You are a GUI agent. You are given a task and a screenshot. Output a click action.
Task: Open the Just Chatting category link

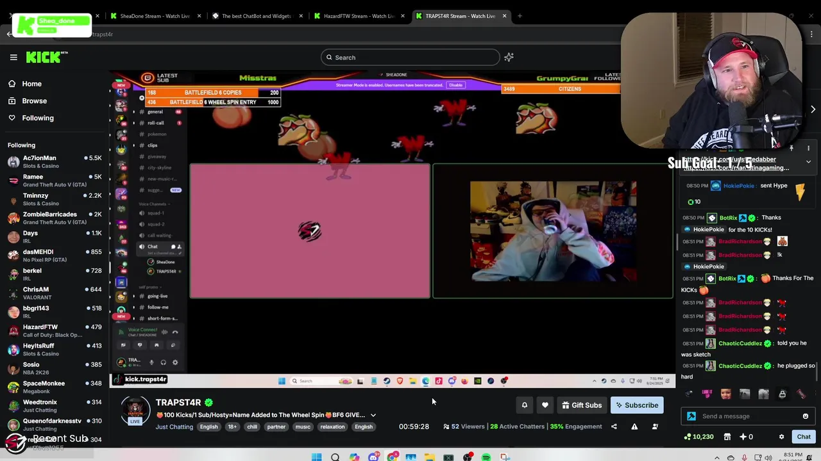point(174,427)
